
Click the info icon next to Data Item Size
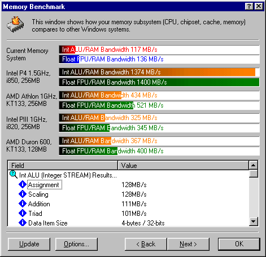pyautogui.click(x=23, y=223)
